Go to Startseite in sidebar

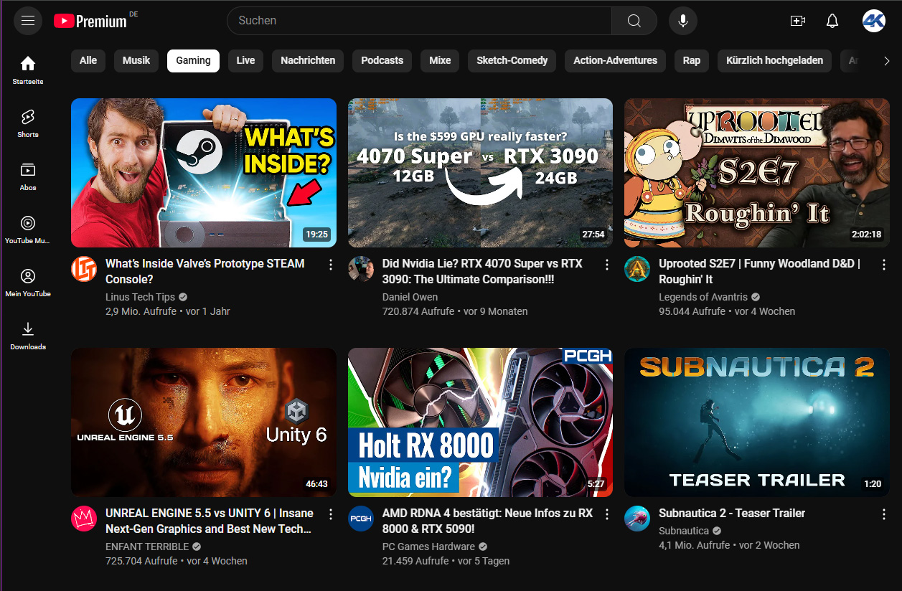pyautogui.click(x=28, y=70)
